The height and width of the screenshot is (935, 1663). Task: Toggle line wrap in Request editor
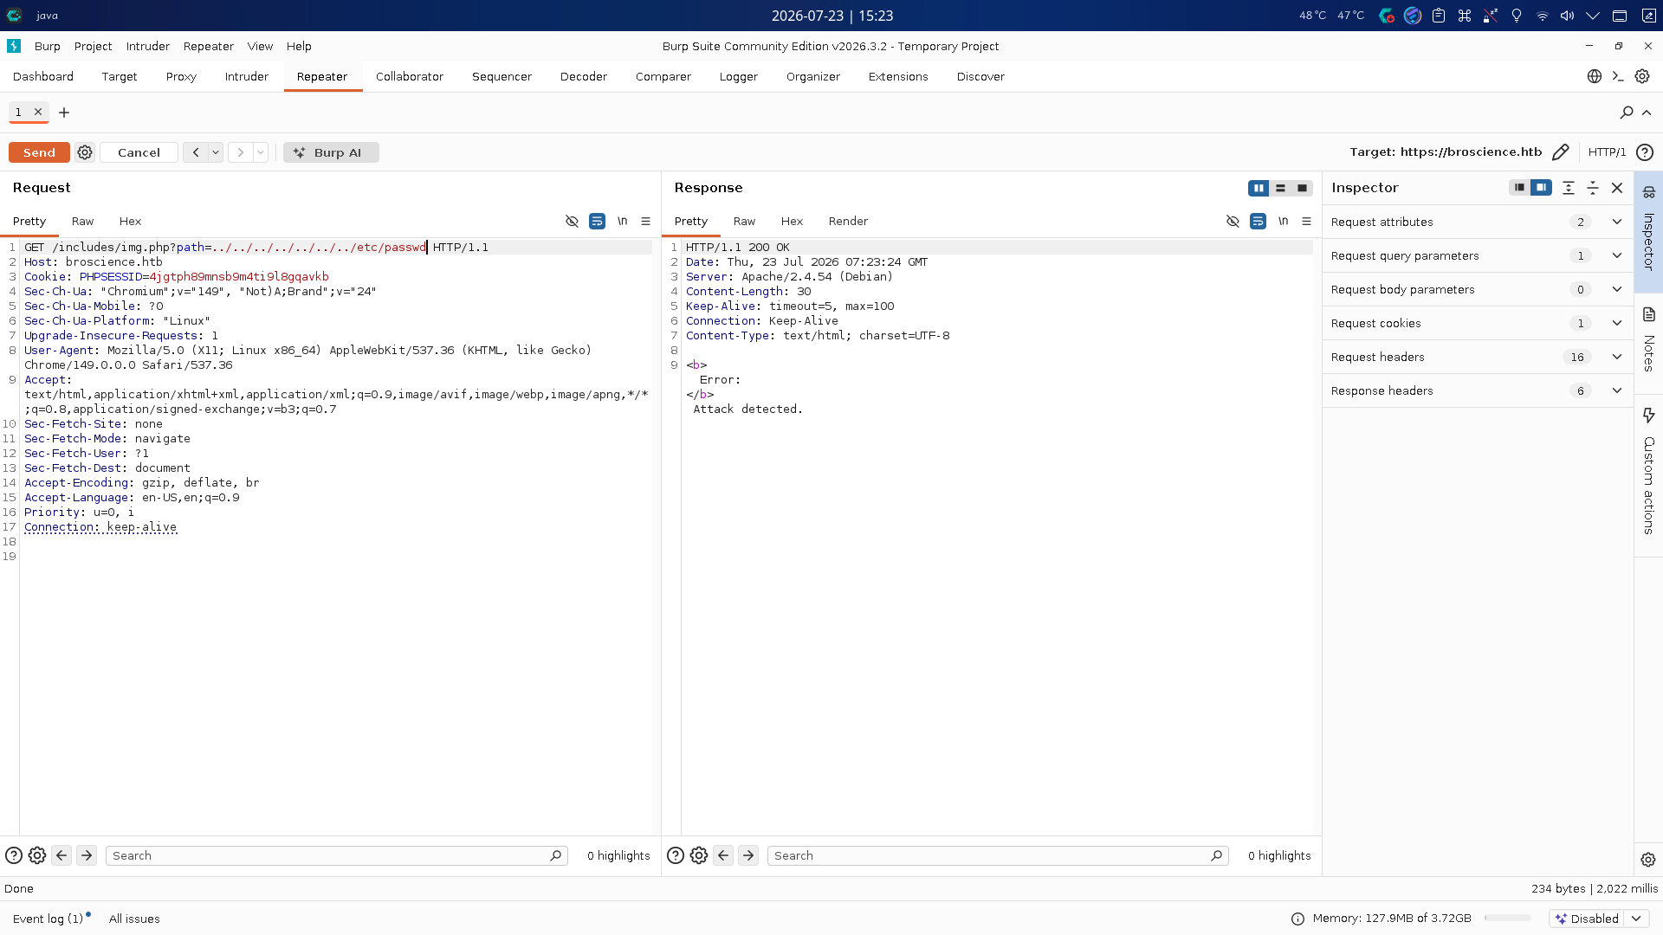(597, 222)
